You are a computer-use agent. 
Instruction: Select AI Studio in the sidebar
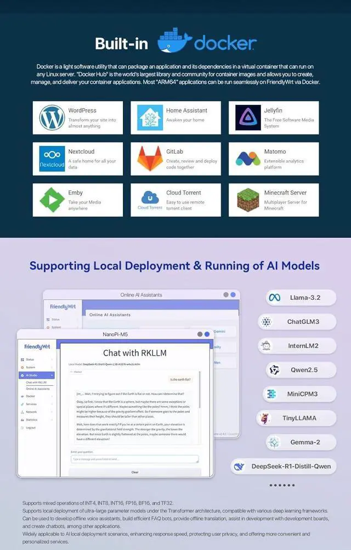click(x=36, y=375)
